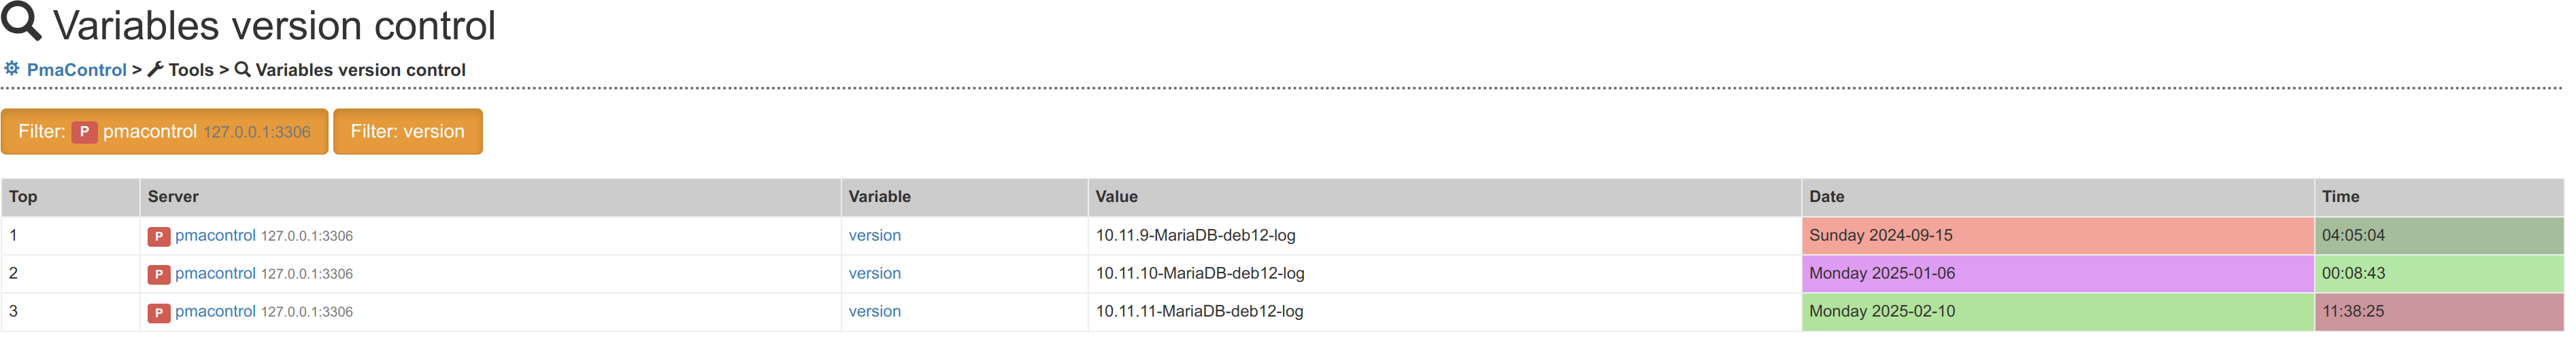
Task: Open the Filter: version dropdown
Action: (407, 132)
